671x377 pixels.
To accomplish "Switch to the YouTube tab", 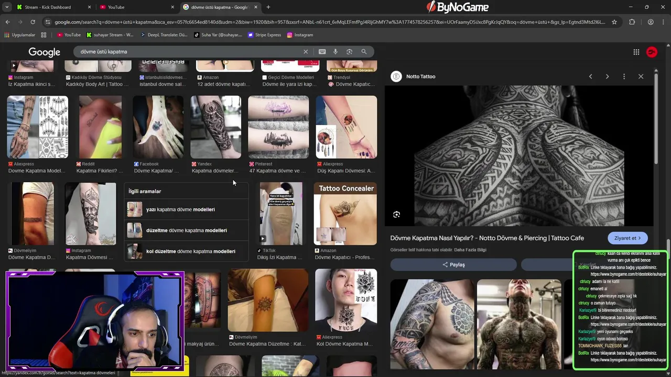I will tap(116, 7).
